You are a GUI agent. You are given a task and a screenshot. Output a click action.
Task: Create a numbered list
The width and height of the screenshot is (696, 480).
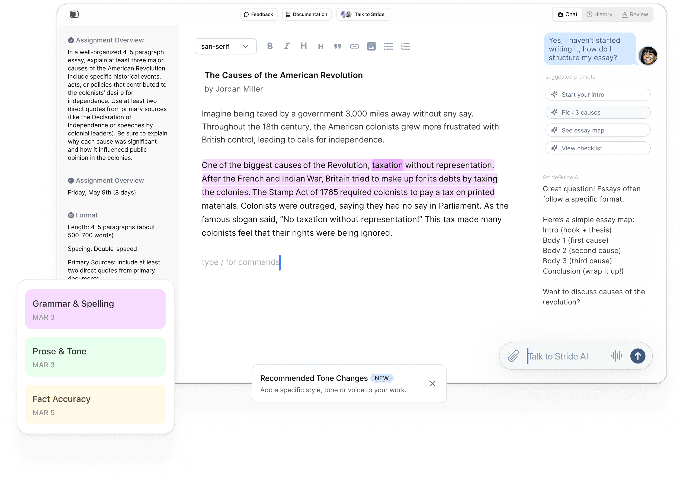coord(405,46)
